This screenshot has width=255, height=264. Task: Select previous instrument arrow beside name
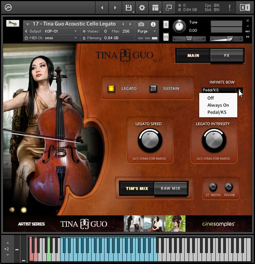[123, 24]
